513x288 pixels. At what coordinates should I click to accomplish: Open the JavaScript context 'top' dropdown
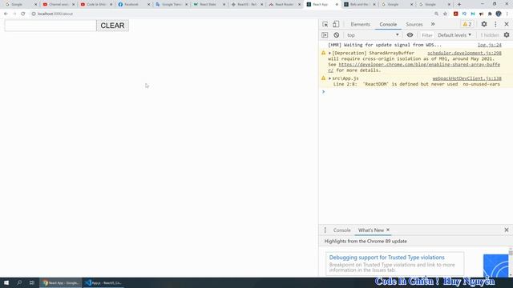[x=373, y=35]
